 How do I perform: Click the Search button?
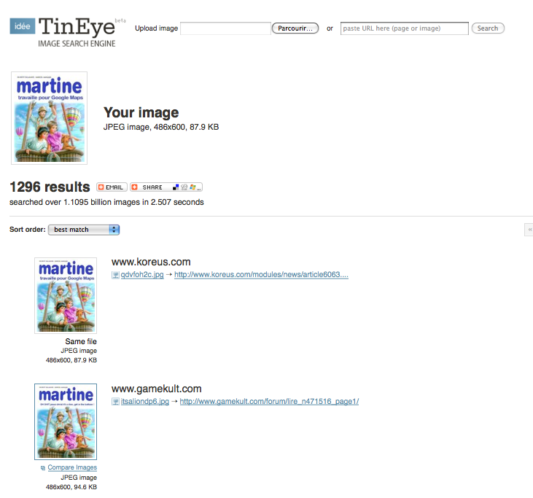coord(488,28)
